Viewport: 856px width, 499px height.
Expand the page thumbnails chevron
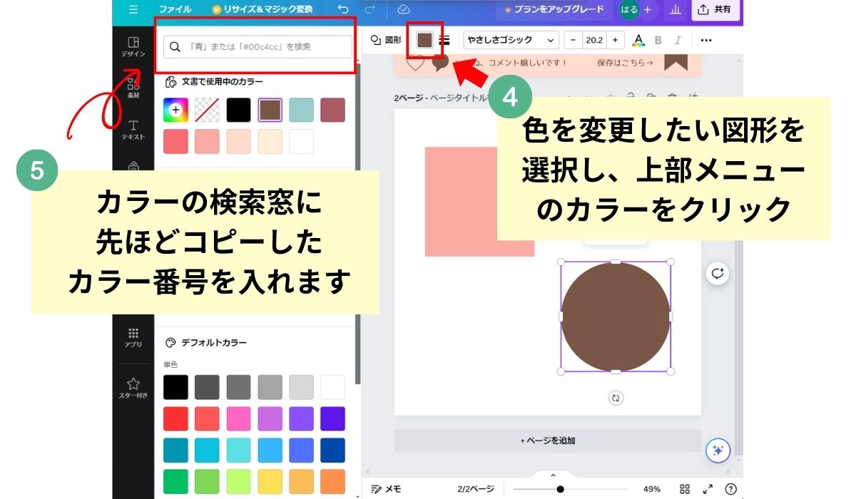click(x=553, y=475)
